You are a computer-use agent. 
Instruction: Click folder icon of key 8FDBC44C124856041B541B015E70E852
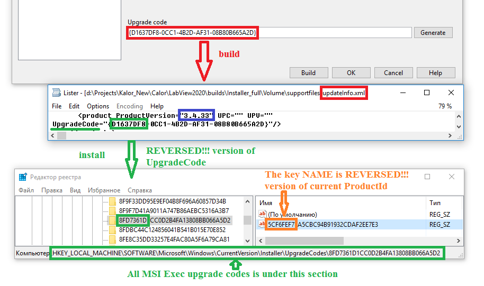[x=112, y=230]
